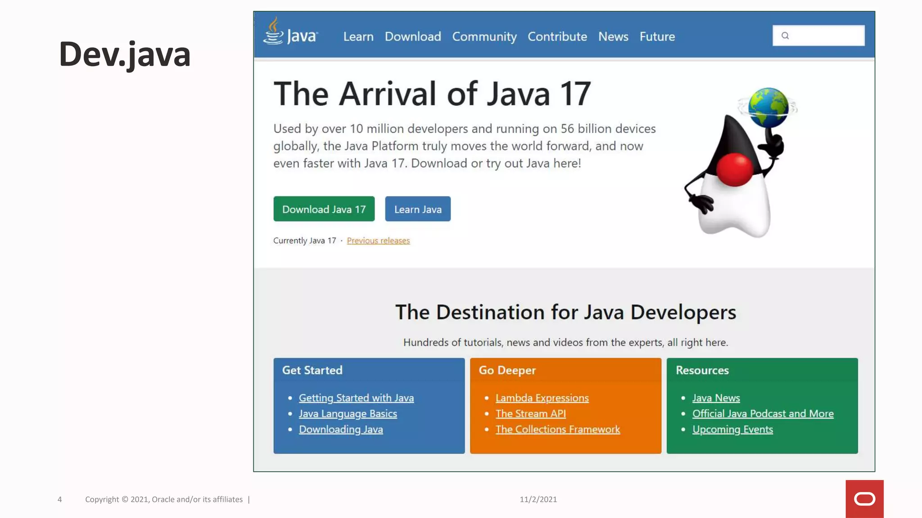Click the Duke mascot image
This screenshot has width=922, height=518.
(x=741, y=162)
